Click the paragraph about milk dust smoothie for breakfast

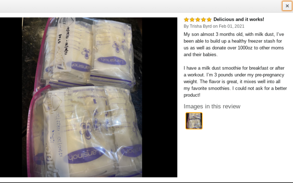[x=235, y=81]
